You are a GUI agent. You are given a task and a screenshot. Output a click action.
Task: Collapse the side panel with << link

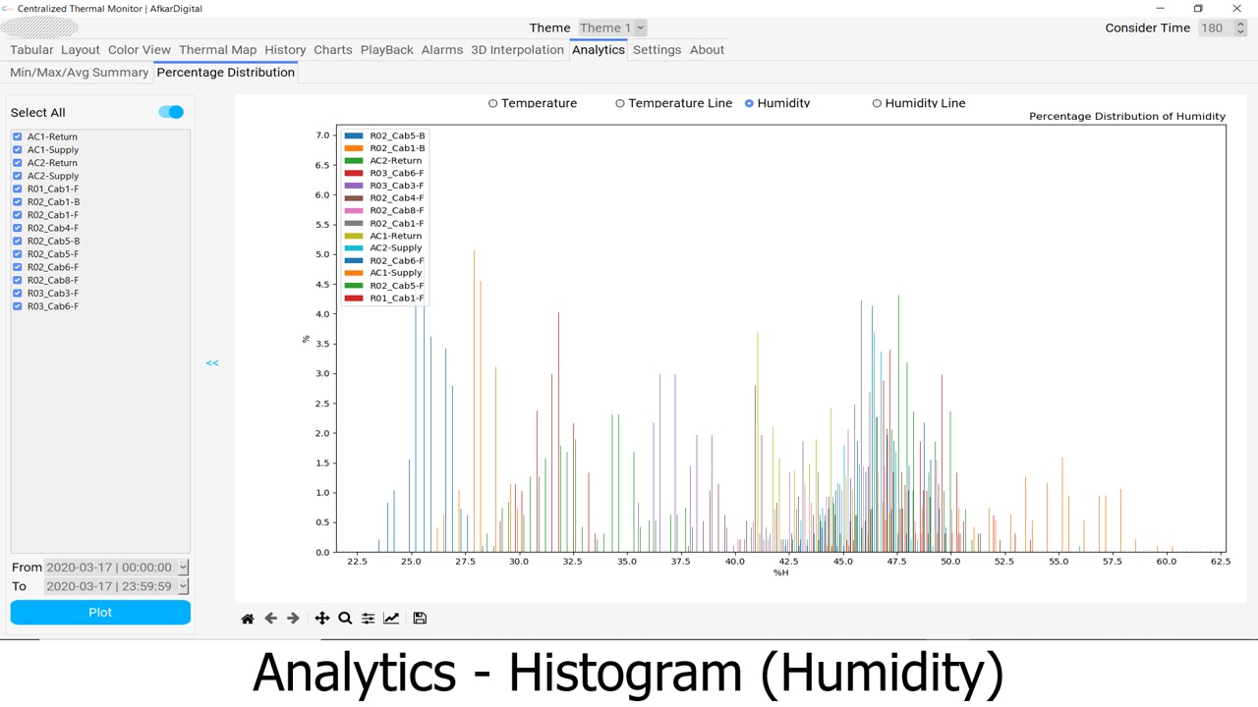tap(212, 363)
